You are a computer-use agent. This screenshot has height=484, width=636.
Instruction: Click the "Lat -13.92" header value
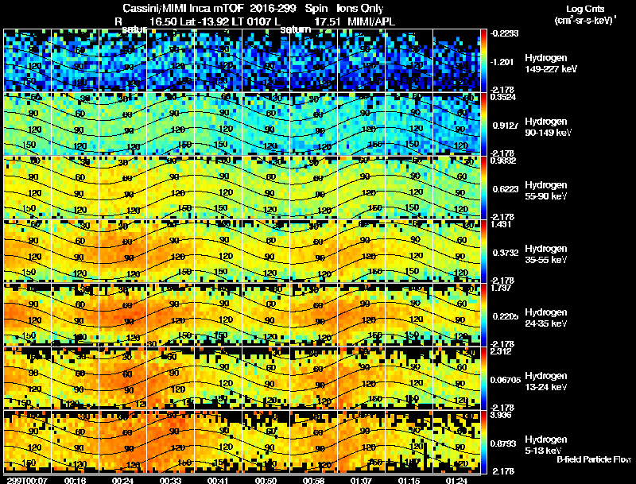point(204,21)
